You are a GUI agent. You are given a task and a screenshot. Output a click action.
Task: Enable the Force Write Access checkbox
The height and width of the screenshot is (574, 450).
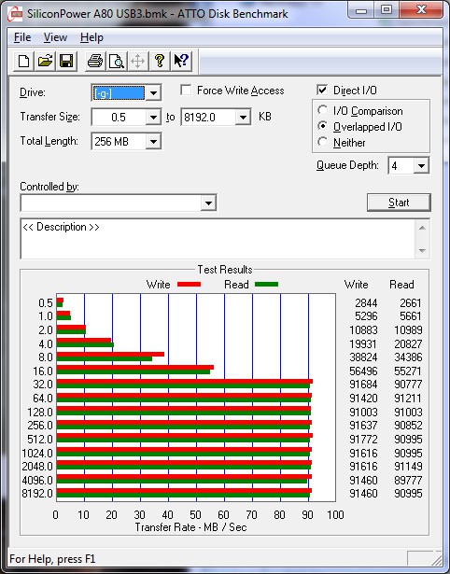[186, 90]
